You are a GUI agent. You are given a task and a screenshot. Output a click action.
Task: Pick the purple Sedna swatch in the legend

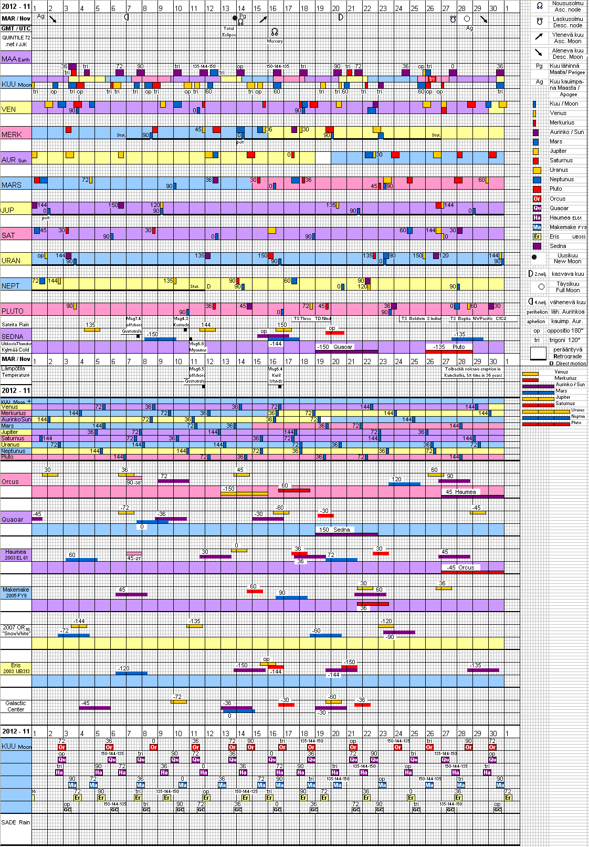coord(537,246)
